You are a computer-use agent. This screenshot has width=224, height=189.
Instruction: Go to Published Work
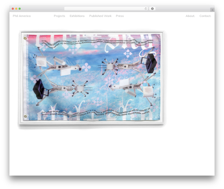click(x=100, y=16)
